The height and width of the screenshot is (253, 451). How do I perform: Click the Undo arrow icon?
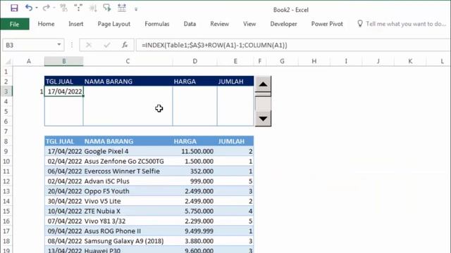click(x=29, y=8)
